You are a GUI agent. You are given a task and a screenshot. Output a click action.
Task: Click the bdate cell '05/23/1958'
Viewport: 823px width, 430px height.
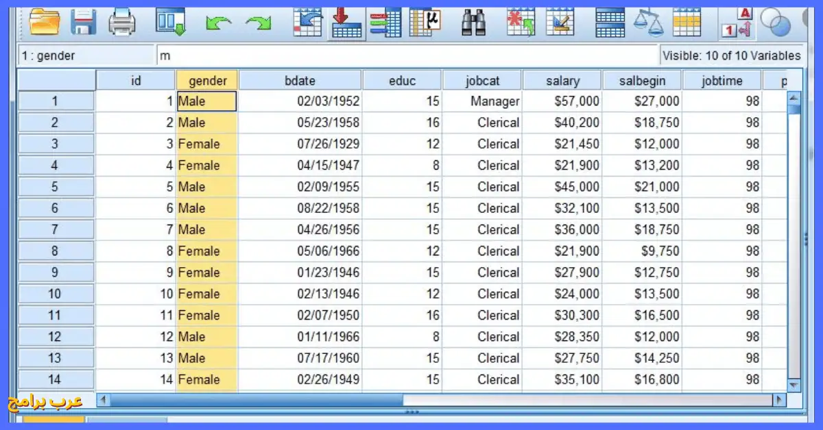[x=300, y=123]
